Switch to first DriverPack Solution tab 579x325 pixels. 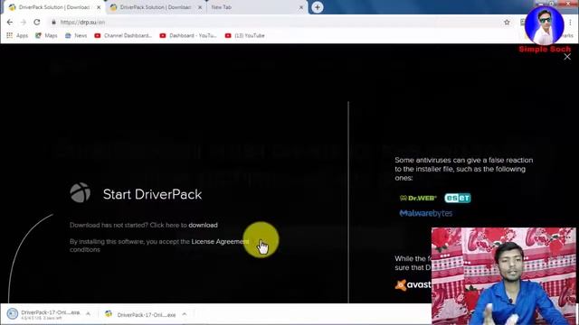pos(54,7)
